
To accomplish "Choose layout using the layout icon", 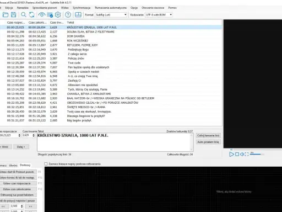I will tap(78, 15).
